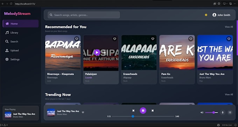Viewport: 238px width, 127px height.
Task: Open John Smith profile menu
Action: pos(221,15)
